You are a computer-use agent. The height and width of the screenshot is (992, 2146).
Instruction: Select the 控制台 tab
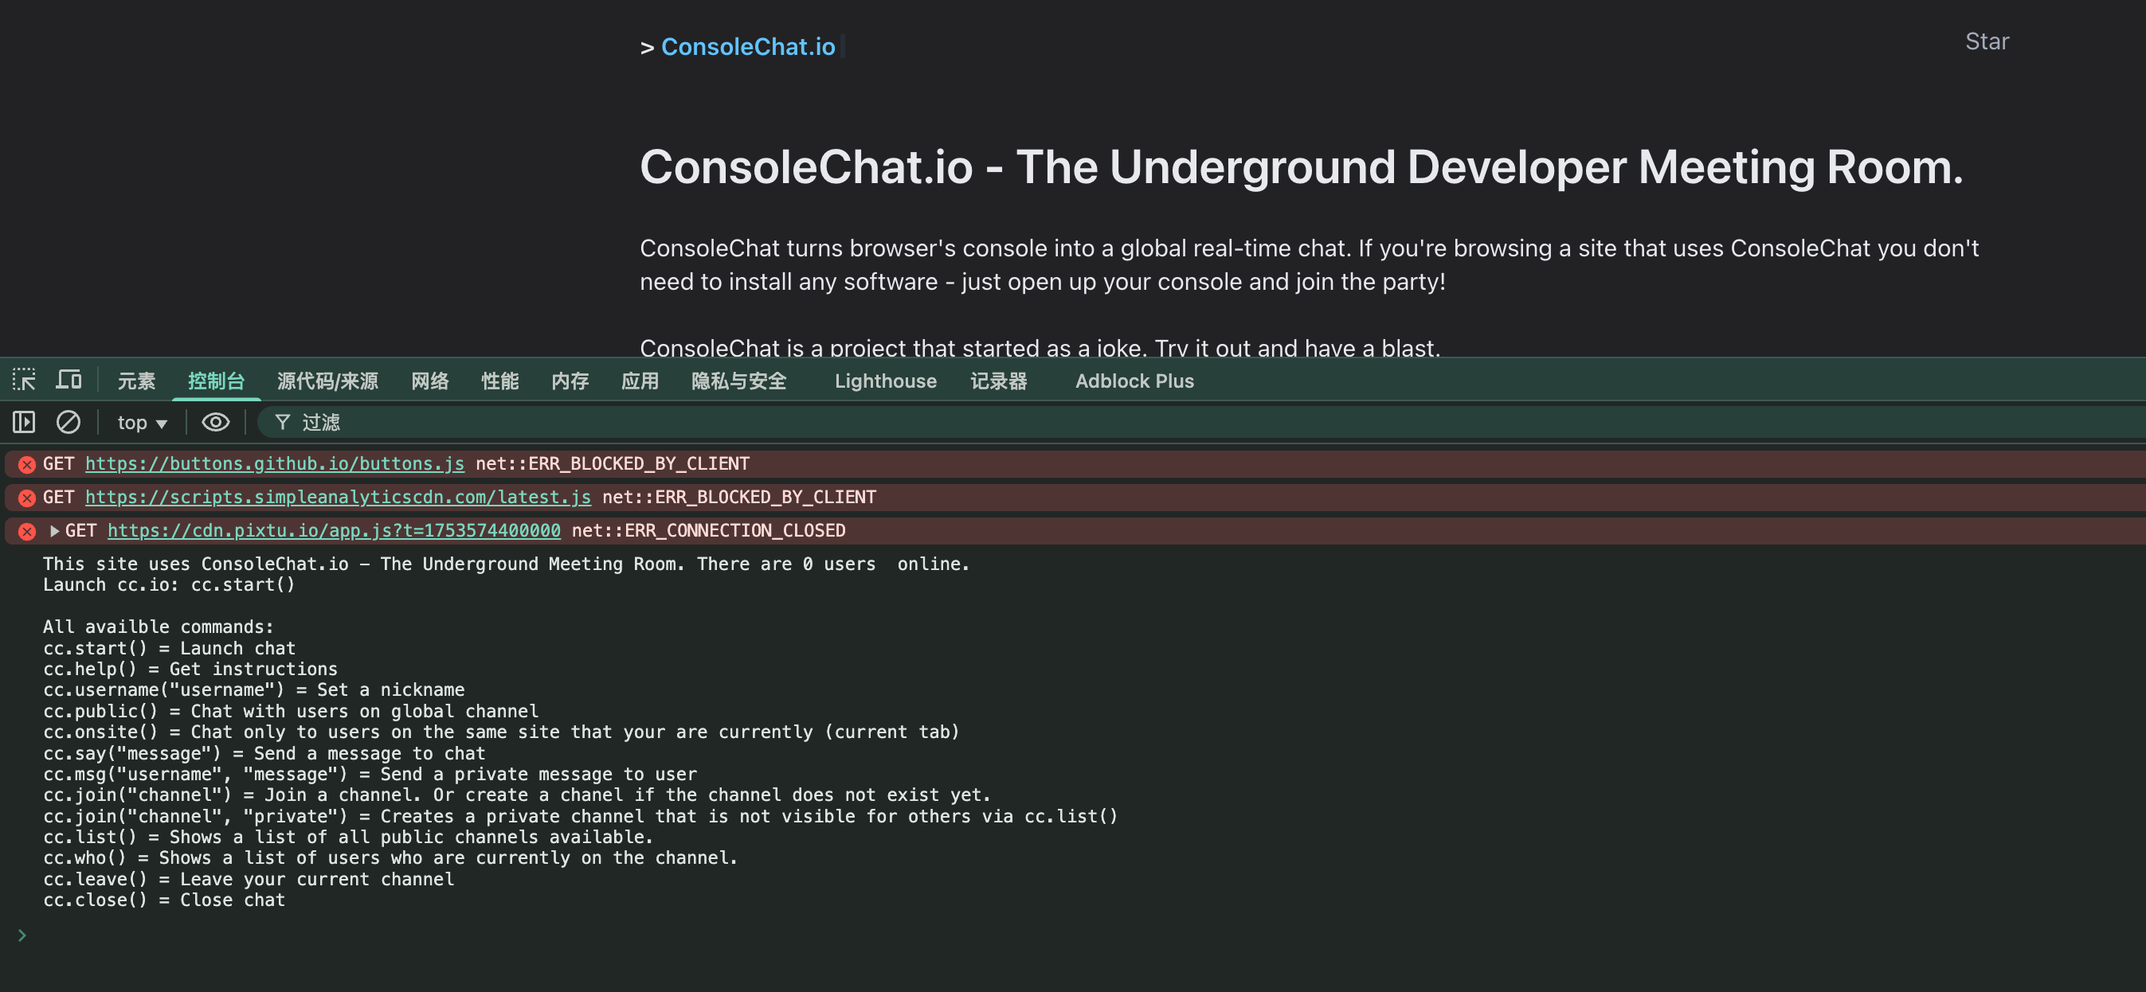click(x=217, y=381)
